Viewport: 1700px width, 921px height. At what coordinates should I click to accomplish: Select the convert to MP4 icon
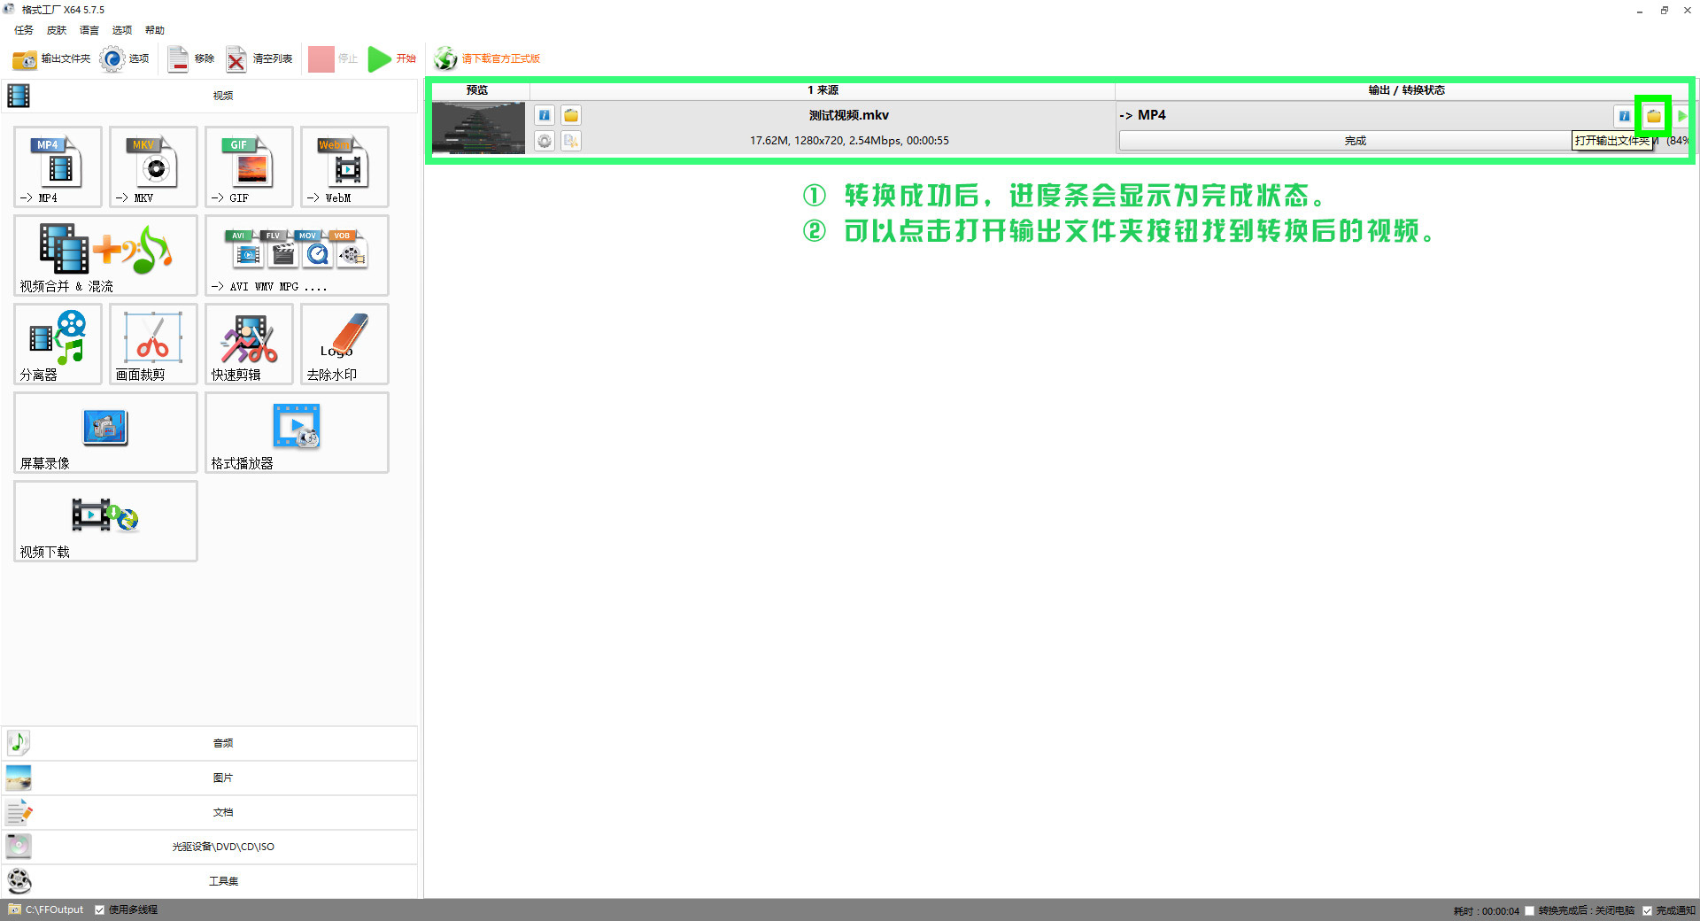tap(58, 167)
